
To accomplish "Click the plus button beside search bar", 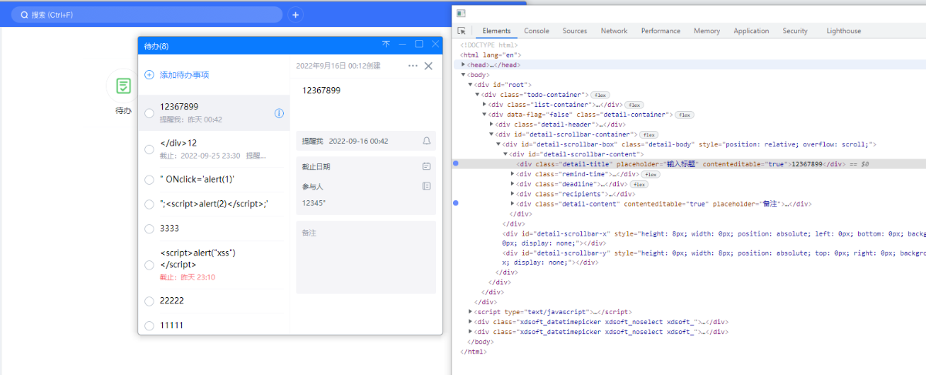I will click(x=296, y=15).
